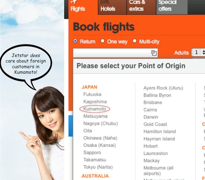Click the origin airport input field

(x=115, y=53)
